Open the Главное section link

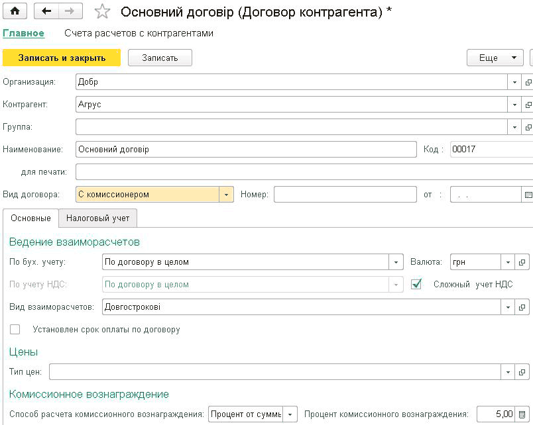pos(23,33)
